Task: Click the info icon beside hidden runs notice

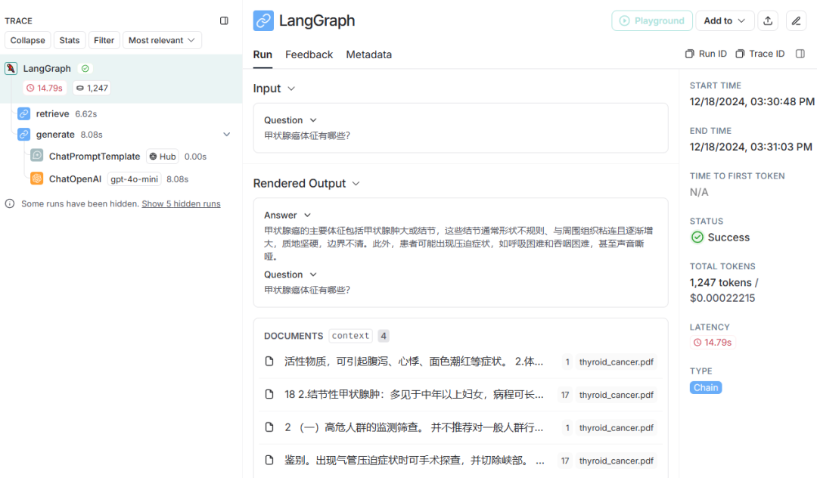Action: [x=10, y=203]
